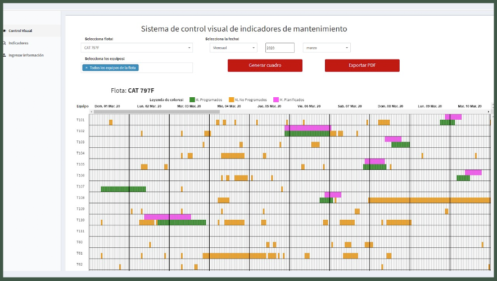Click the scrollbar right arrow above the chart
The height and width of the screenshot is (281, 497).
(489, 112)
